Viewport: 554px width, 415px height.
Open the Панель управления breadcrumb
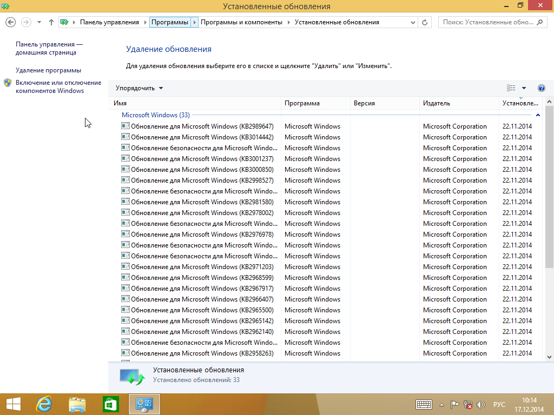pyautogui.click(x=109, y=22)
